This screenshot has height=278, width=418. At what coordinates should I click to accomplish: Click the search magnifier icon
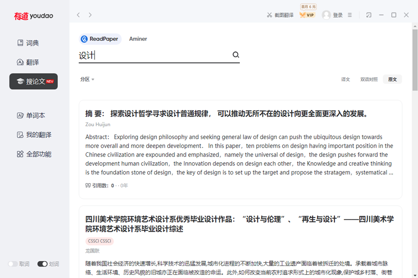[x=236, y=55]
